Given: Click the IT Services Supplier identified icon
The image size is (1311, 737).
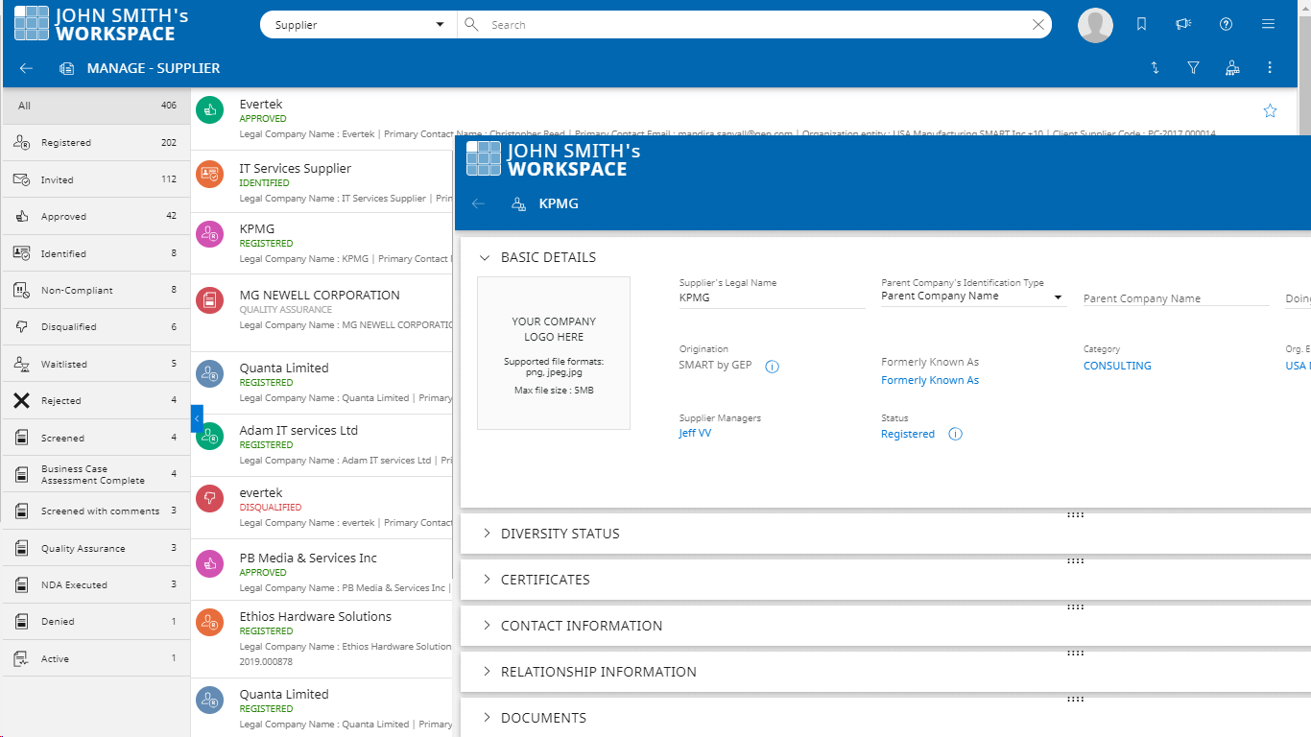Looking at the screenshot, I should 209,175.
